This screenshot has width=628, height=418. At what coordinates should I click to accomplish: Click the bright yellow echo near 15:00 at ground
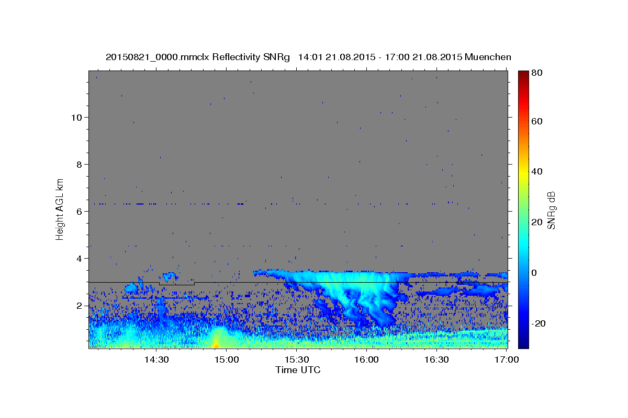216,340
